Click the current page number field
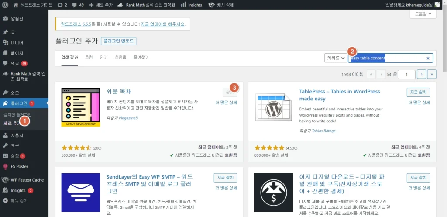 (x=406, y=74)
